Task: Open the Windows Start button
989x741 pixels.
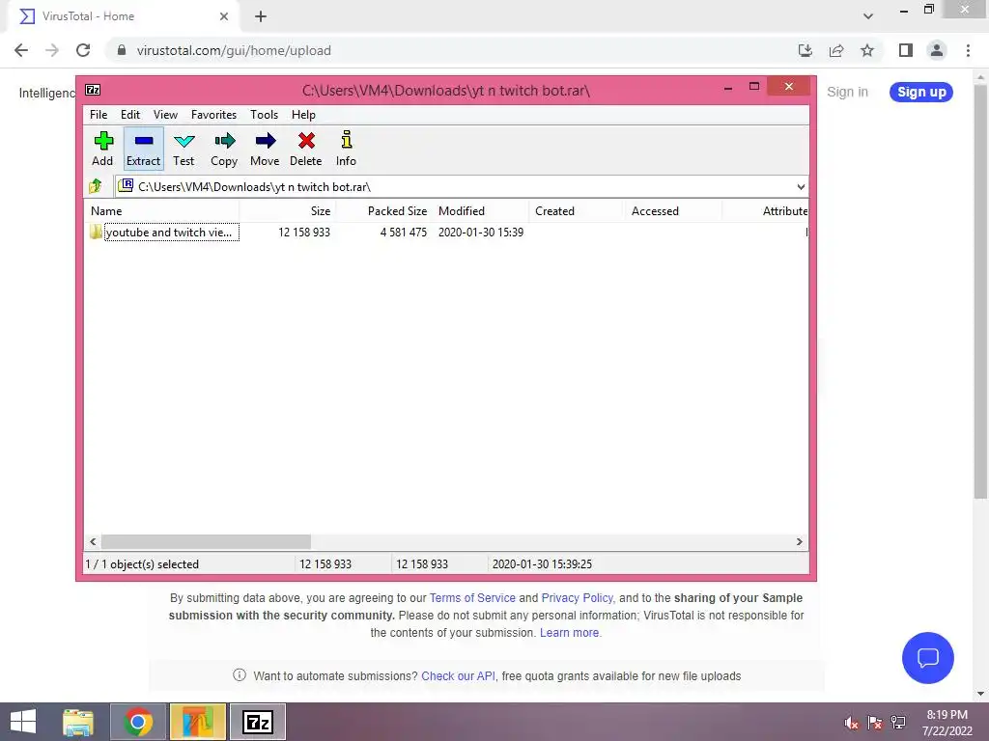Action: click(x=23, y=722)
